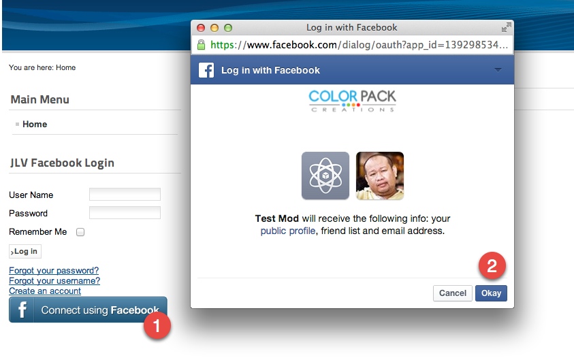Open Forgot your username link
This screenshot has height=362, width=574.
coord(54,281)
